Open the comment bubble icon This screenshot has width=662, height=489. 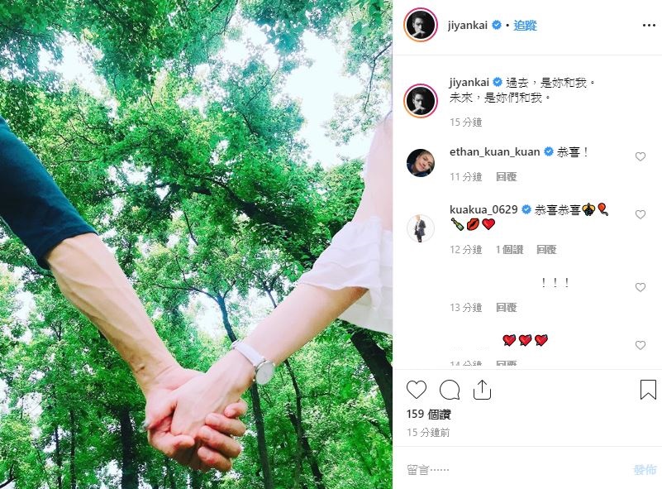(x=450, y=389)
